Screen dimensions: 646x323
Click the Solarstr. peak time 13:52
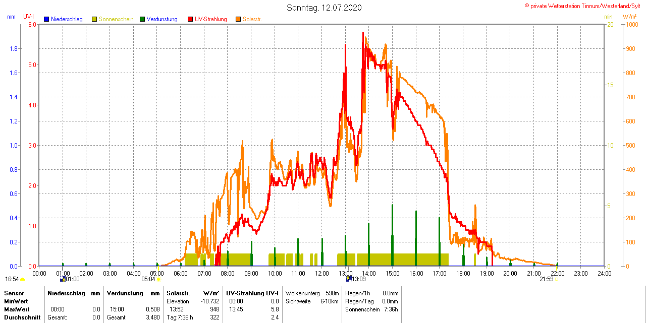tap(176, 309)
